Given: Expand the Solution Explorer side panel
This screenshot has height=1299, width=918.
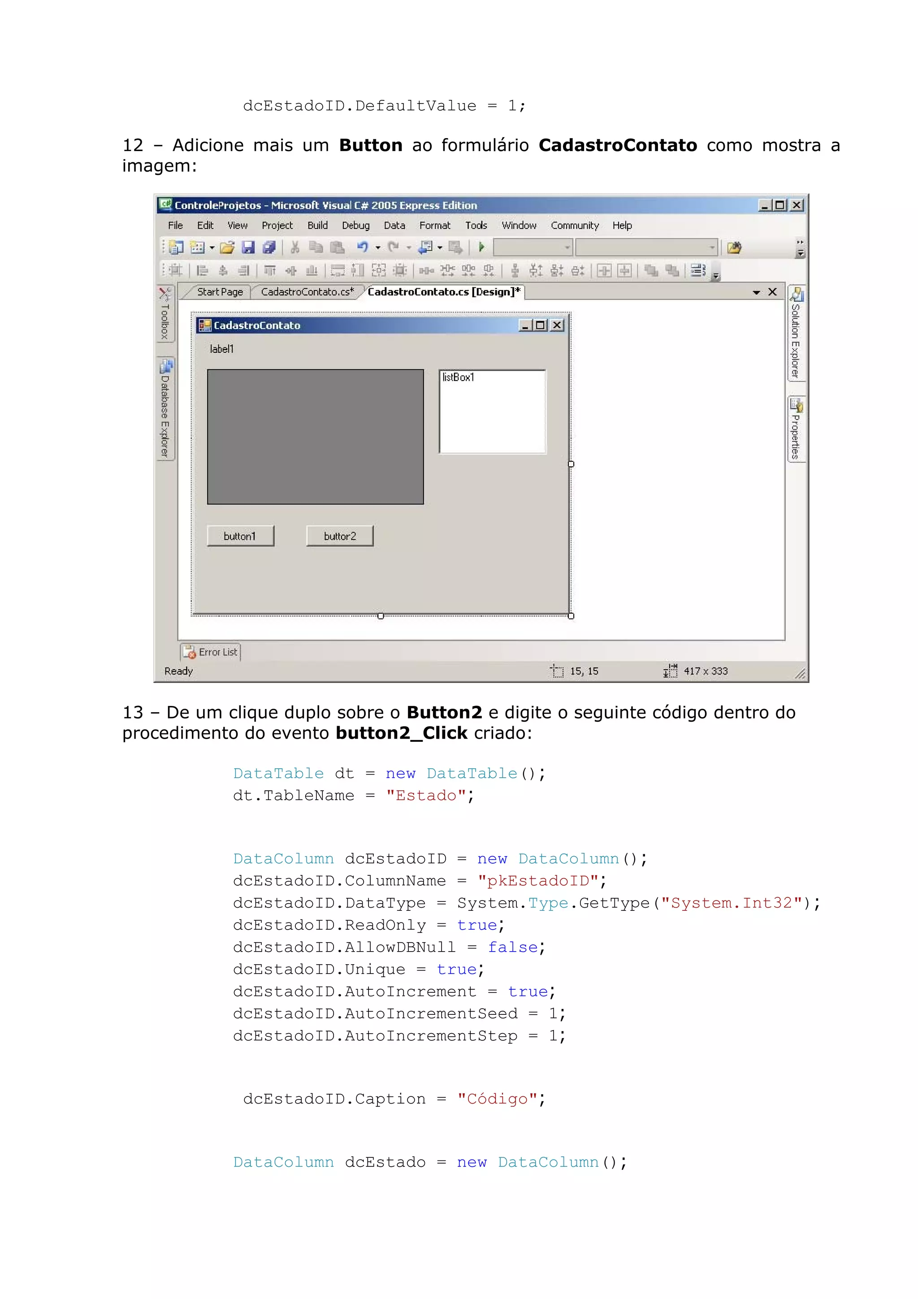Looking at the screenshot, I should (x=797, y=333).
